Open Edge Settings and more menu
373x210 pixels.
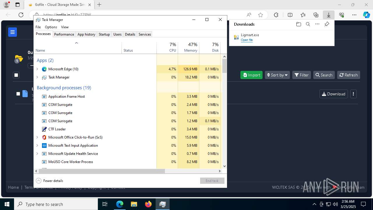[x=354, y=15]
